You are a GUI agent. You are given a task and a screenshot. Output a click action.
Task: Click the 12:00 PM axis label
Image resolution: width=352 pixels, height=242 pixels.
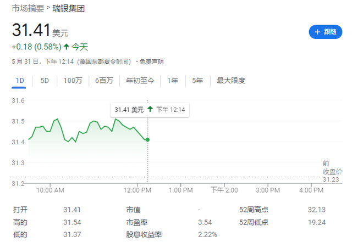click(x=137, y=190)
